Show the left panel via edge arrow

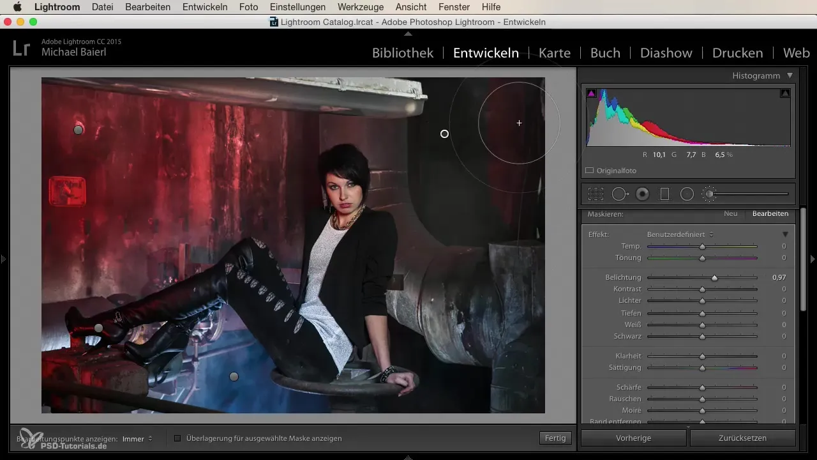(x=3, y=259)
